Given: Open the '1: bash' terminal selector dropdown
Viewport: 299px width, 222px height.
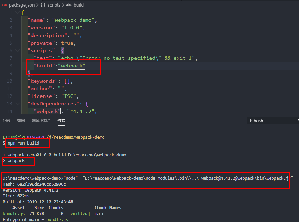Looking at the screenshot, I should click(x=273, y=121).
